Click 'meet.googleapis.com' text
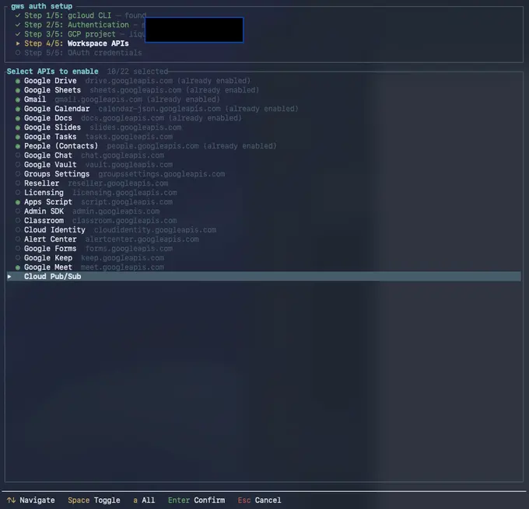This screenshot has height=509, width=529. click(122, 267)
